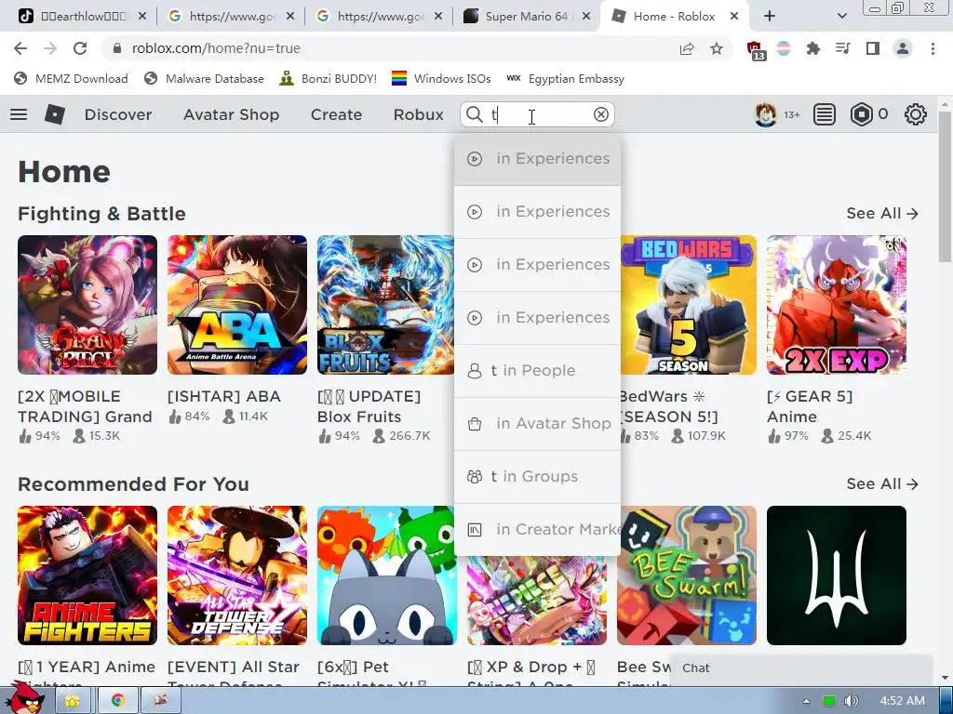This screenshot has width=953, height=714.
Task: Open the Windows ISOs bookmark
Action: click(441, 79)
